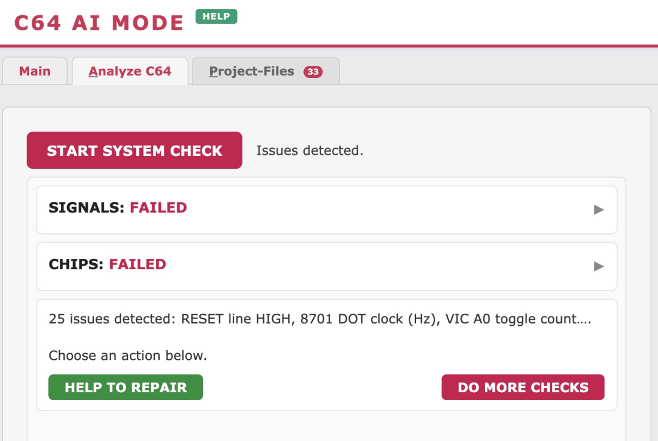Click START SYSTEM CHECK button
The width and height of the screenshot is (658, 441).
134,150
